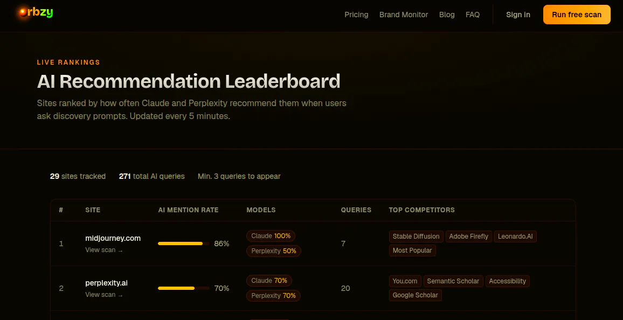623x320 pixels.
Task: Click the Orbzy logo
Action: point(36,13)
